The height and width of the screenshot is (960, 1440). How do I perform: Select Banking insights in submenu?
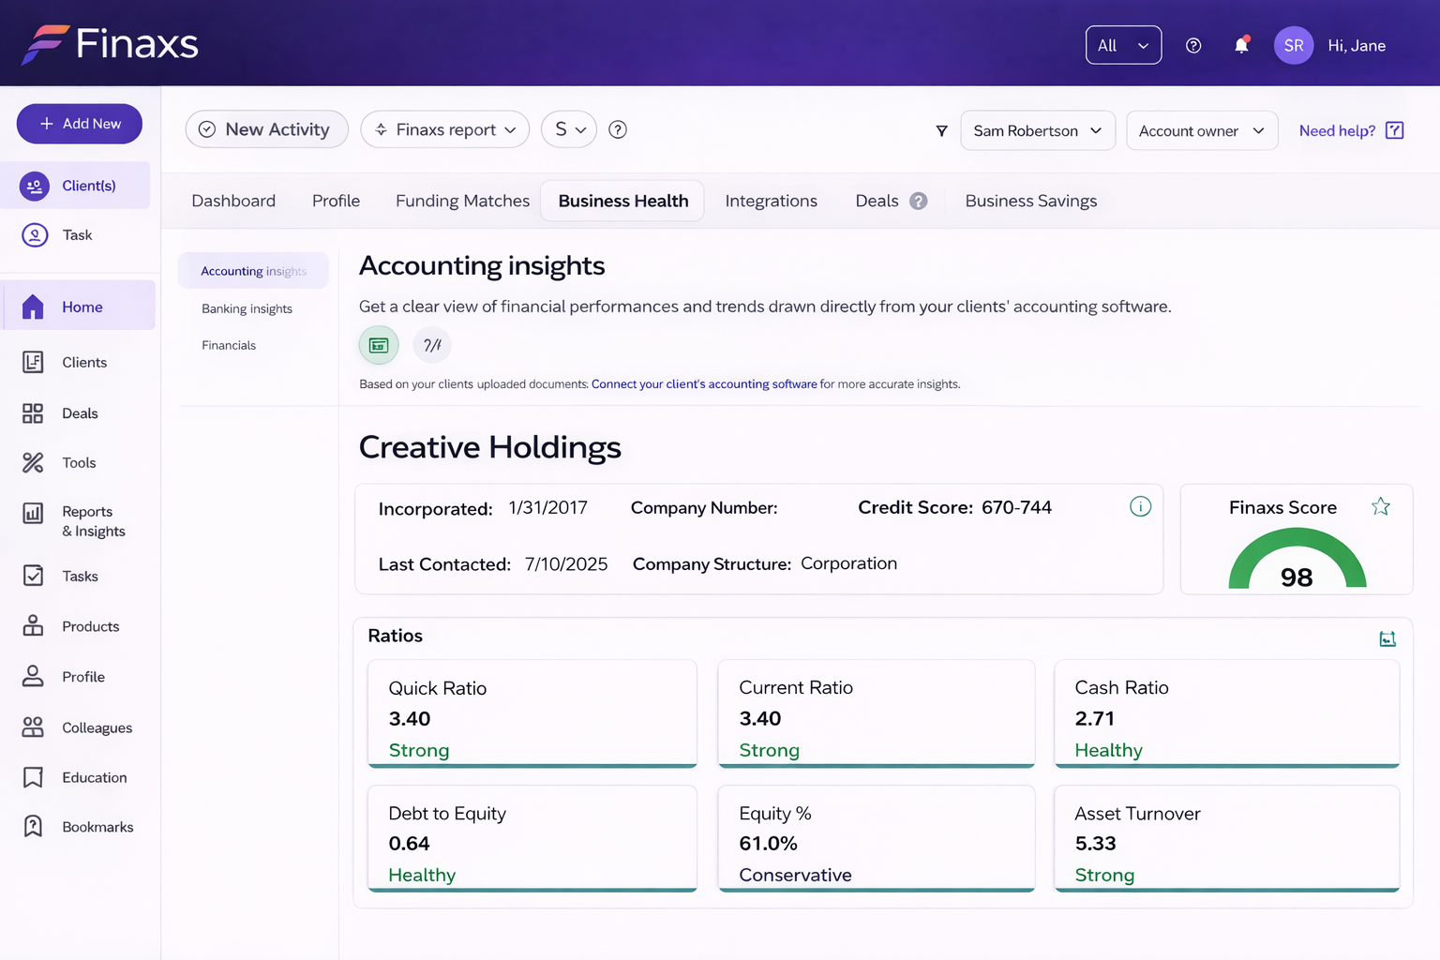click(247, 308)
